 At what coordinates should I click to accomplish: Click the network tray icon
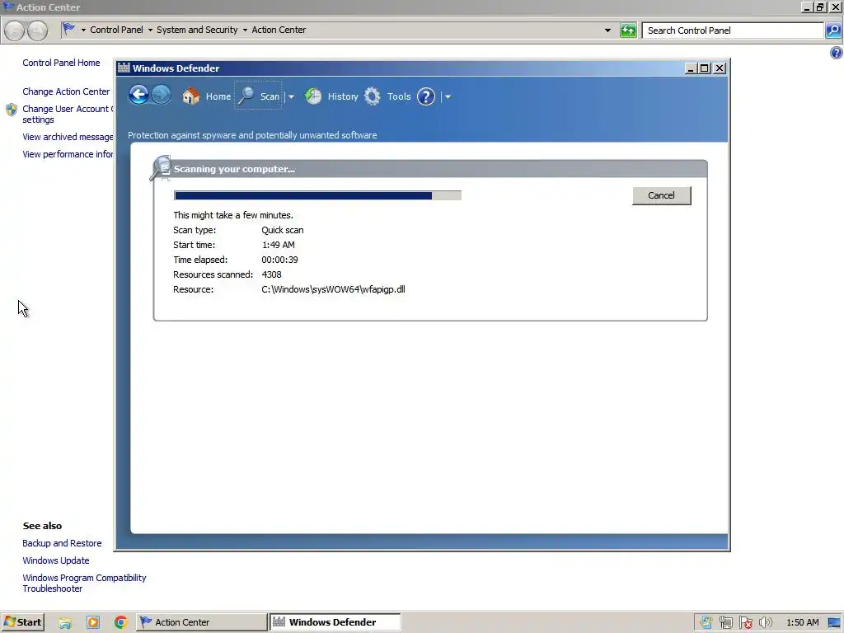[725, 623]
